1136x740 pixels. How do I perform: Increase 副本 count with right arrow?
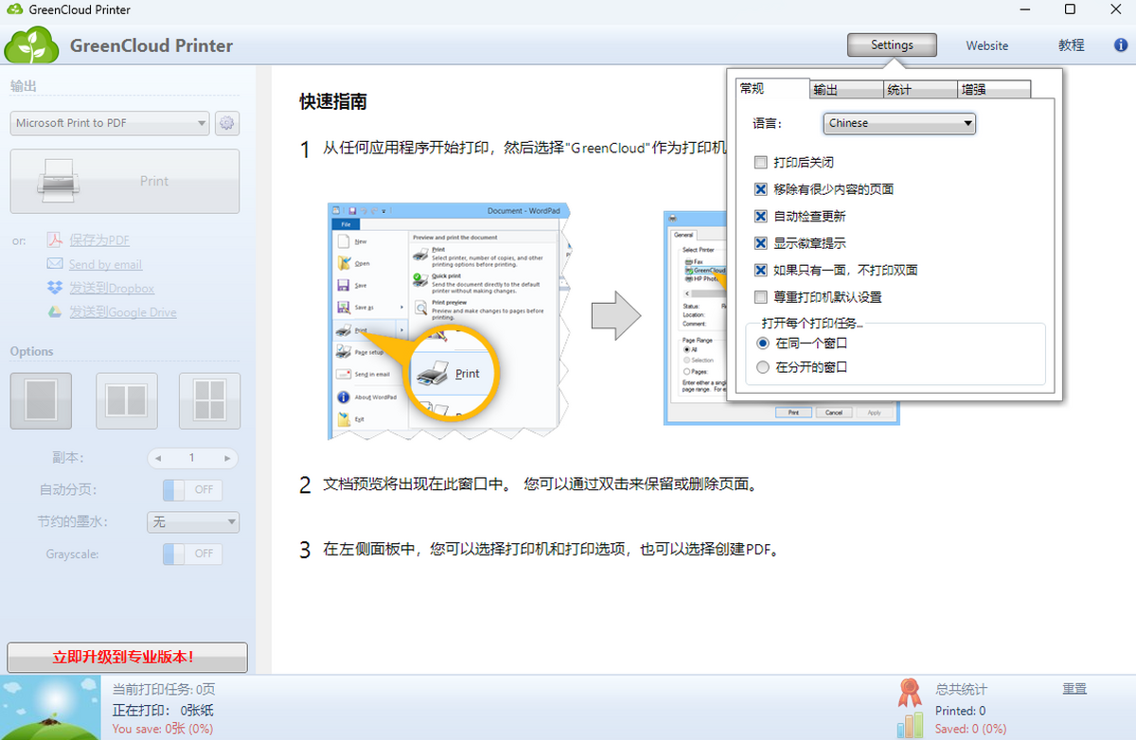(x=227, y=458)
